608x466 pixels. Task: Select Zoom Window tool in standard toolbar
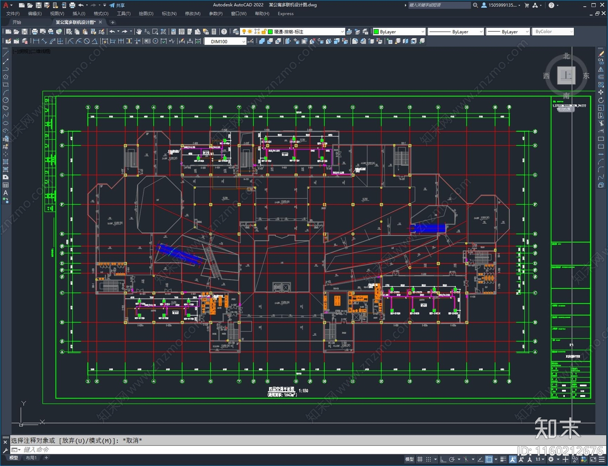155,32
